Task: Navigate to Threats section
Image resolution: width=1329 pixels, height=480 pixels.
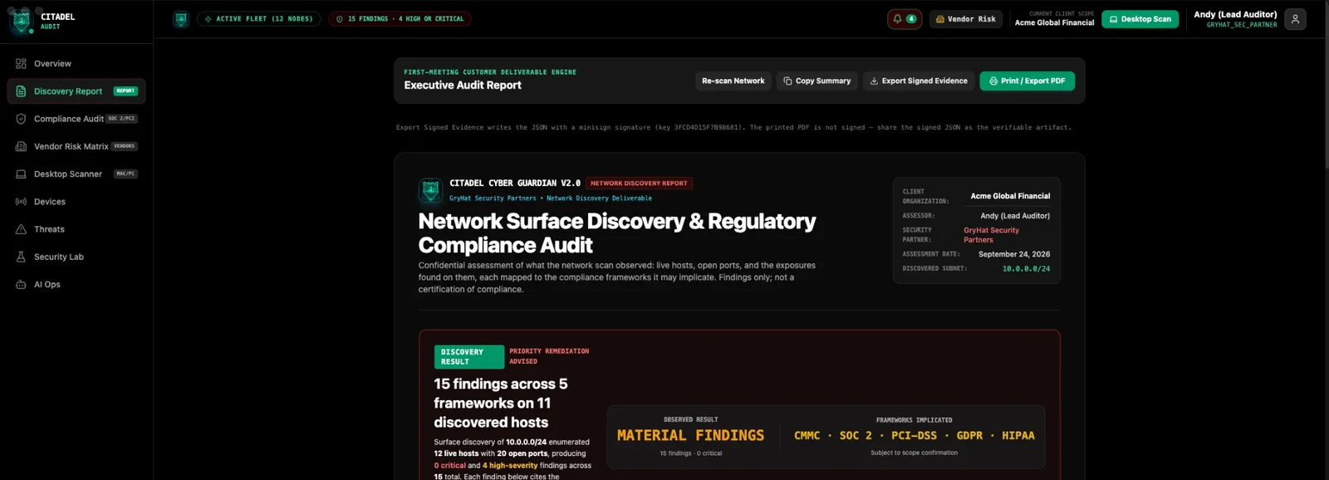Action: coord(76,229)
